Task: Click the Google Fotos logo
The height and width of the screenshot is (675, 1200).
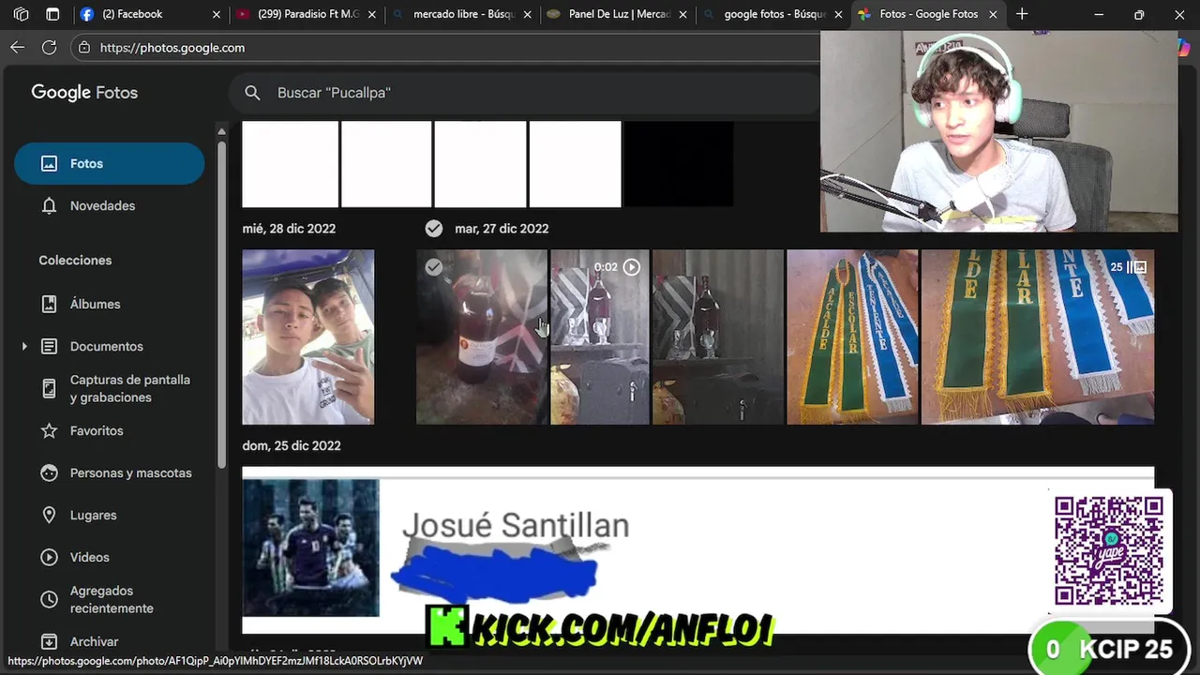Action: coord(84,92)
